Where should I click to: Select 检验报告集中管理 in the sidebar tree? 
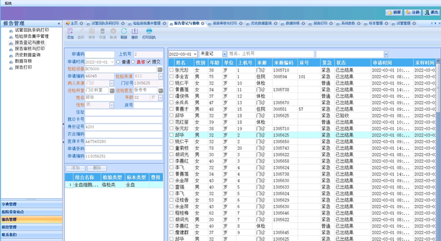32,36
